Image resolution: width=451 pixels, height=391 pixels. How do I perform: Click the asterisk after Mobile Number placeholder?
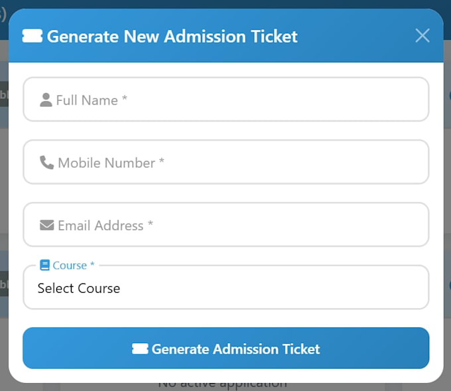(162, 161)
